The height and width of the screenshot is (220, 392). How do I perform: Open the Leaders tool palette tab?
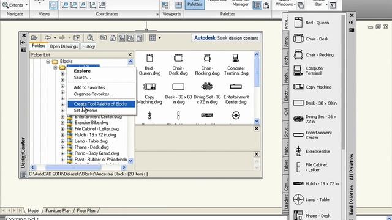pos(286,202)
